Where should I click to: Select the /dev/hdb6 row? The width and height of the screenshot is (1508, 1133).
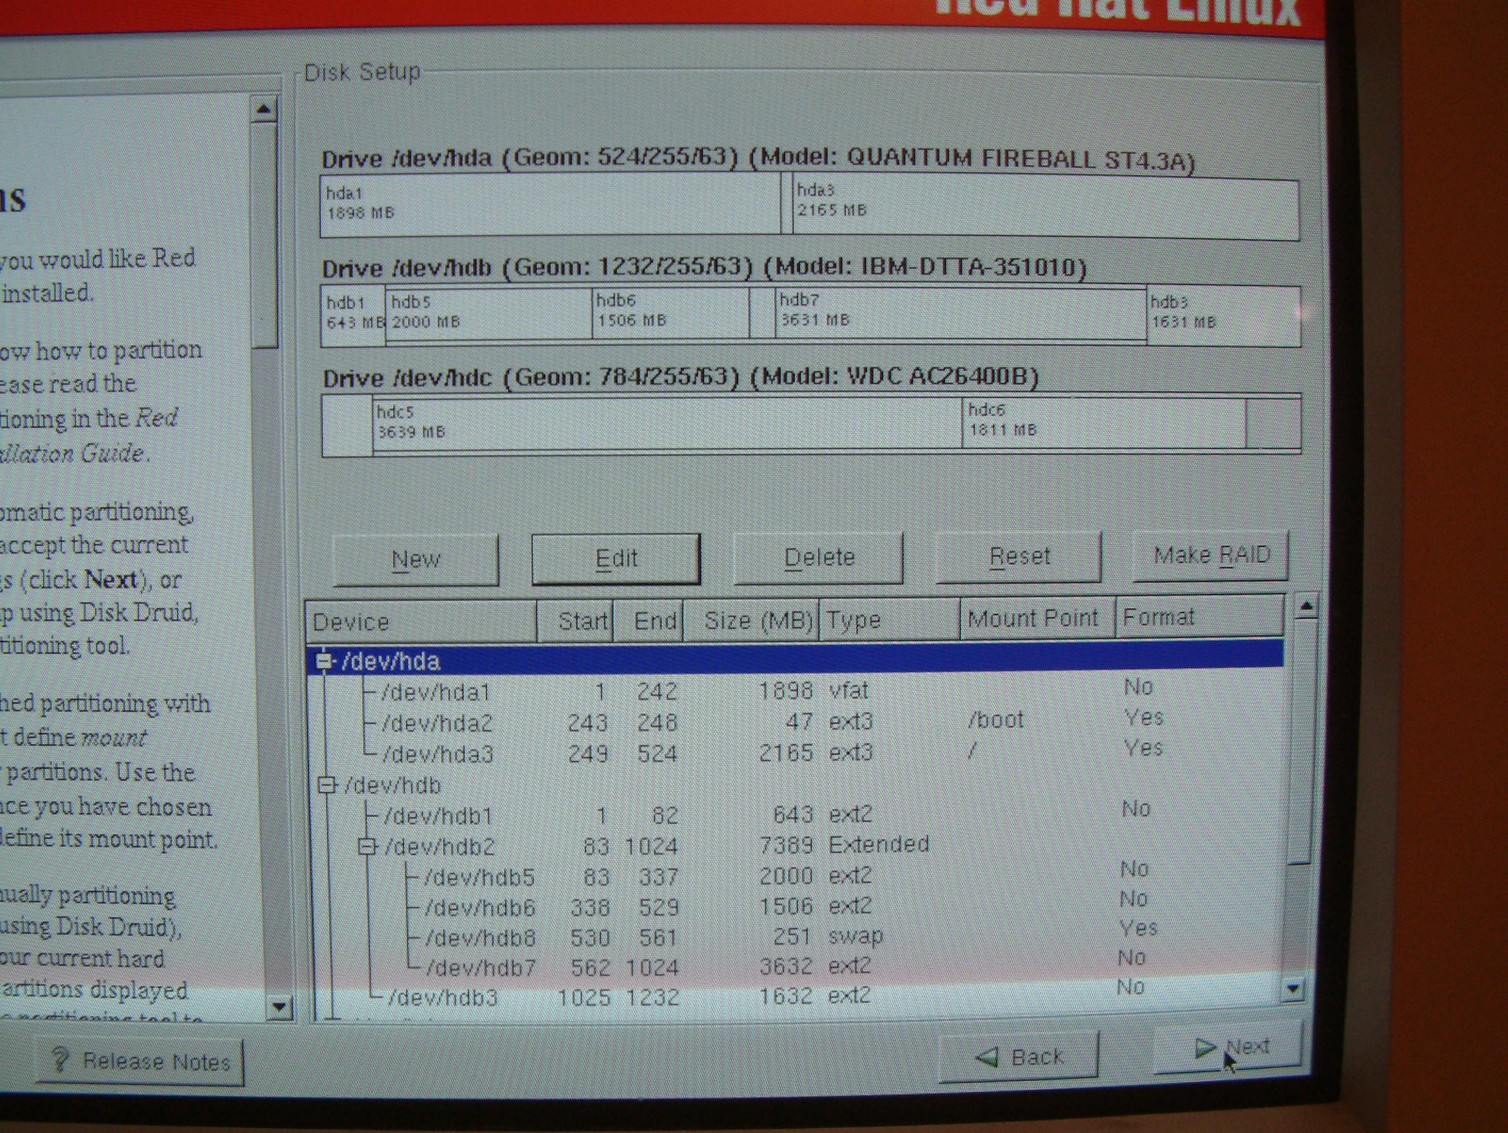click(794, 906)
